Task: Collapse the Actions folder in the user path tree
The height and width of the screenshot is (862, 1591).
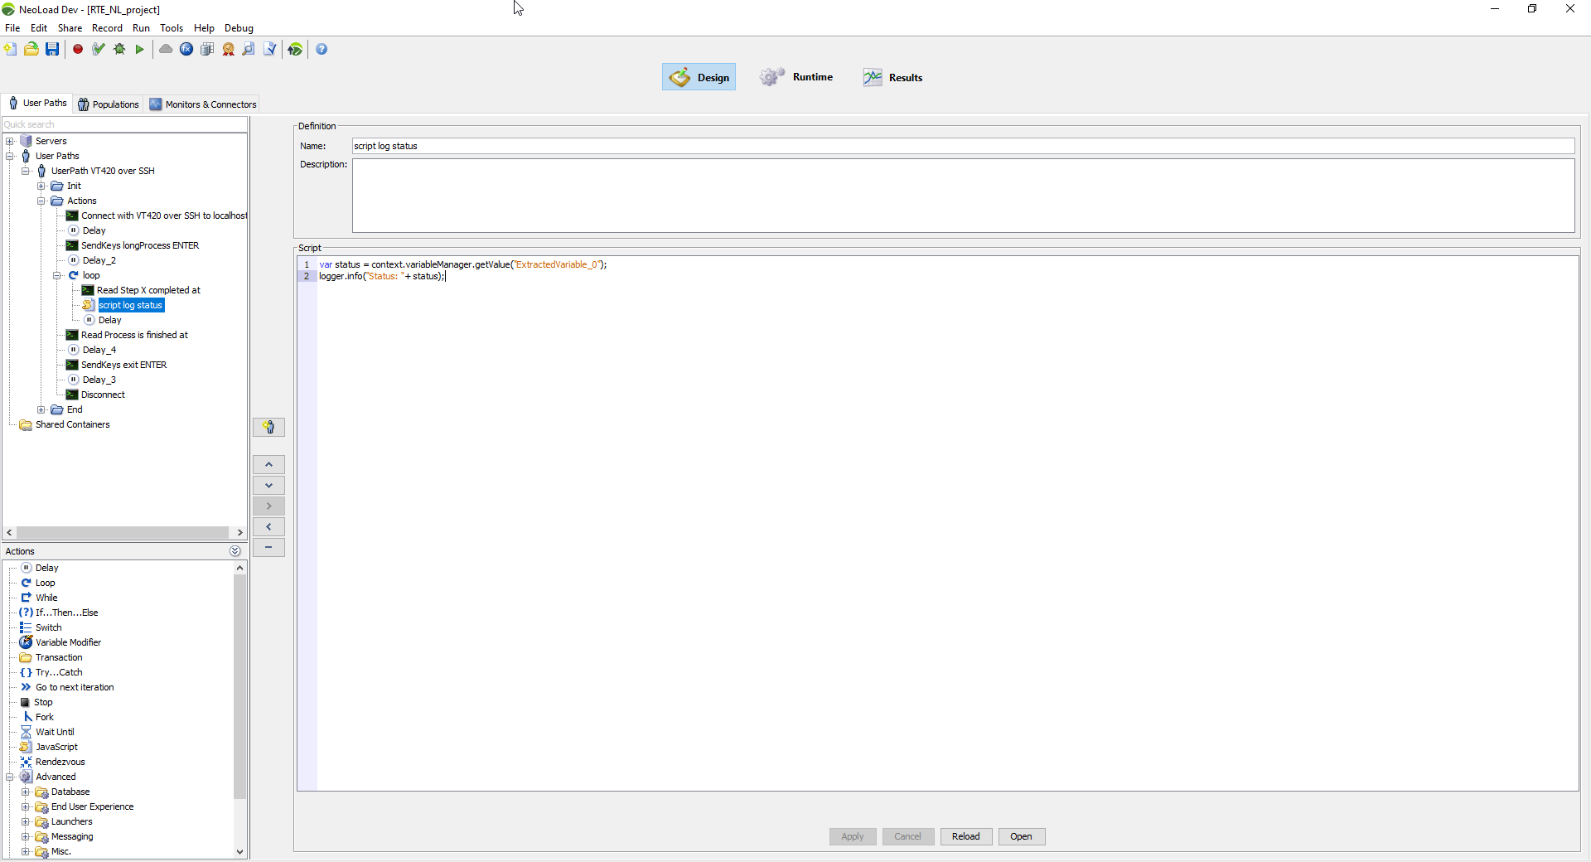Action: tap(41, 201)
